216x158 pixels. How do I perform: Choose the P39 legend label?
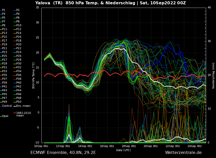(4, 83)
